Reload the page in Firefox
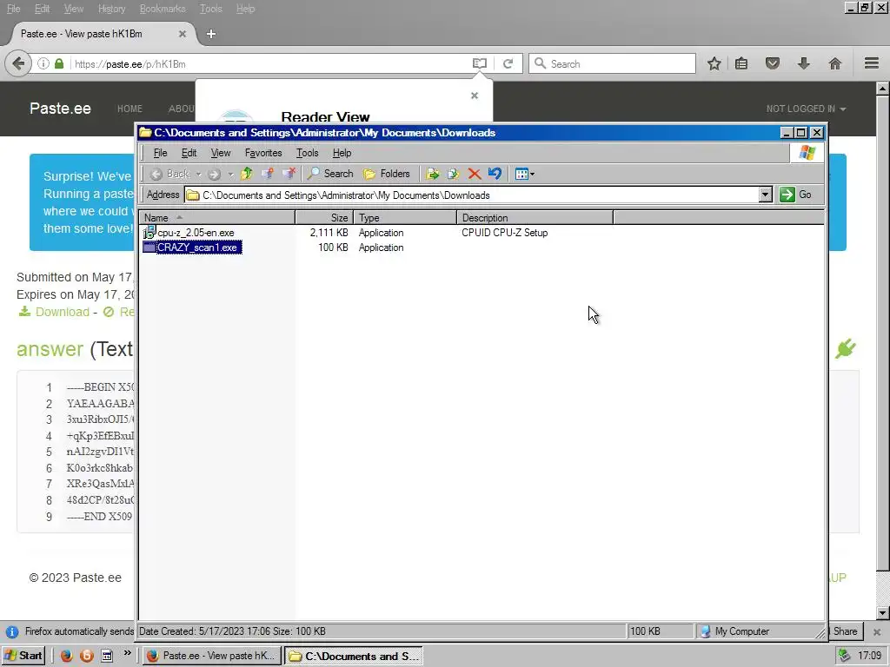890x667 pixels. click(508, 63)
